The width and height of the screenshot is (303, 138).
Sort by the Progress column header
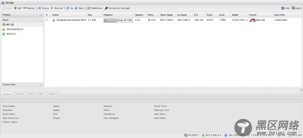click(118, 15)
